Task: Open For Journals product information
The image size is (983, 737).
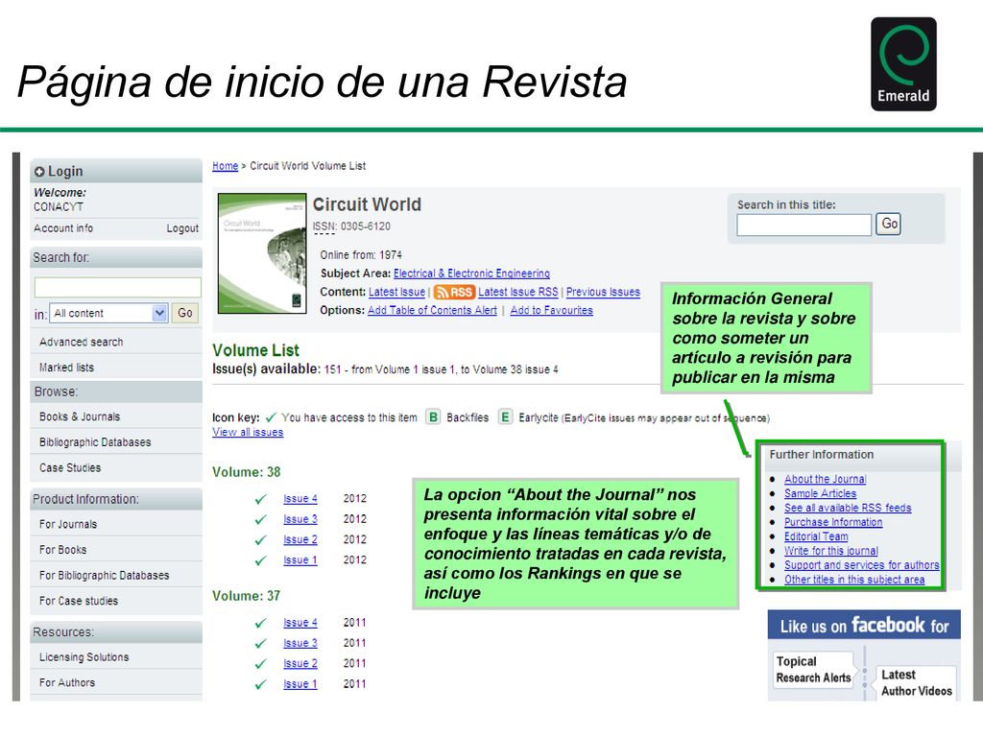Action: coord(68,525)
